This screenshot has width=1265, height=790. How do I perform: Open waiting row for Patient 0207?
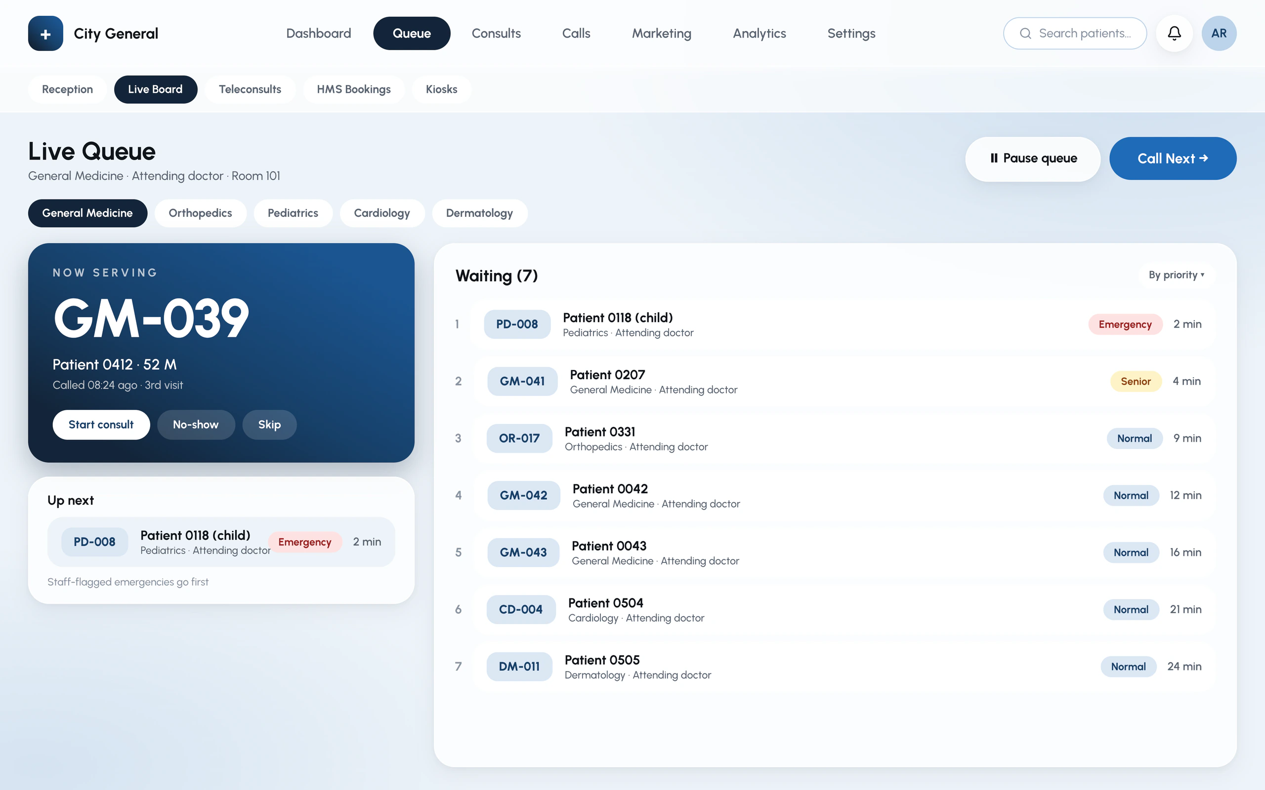pyautogui.click(x=843, y=381)
